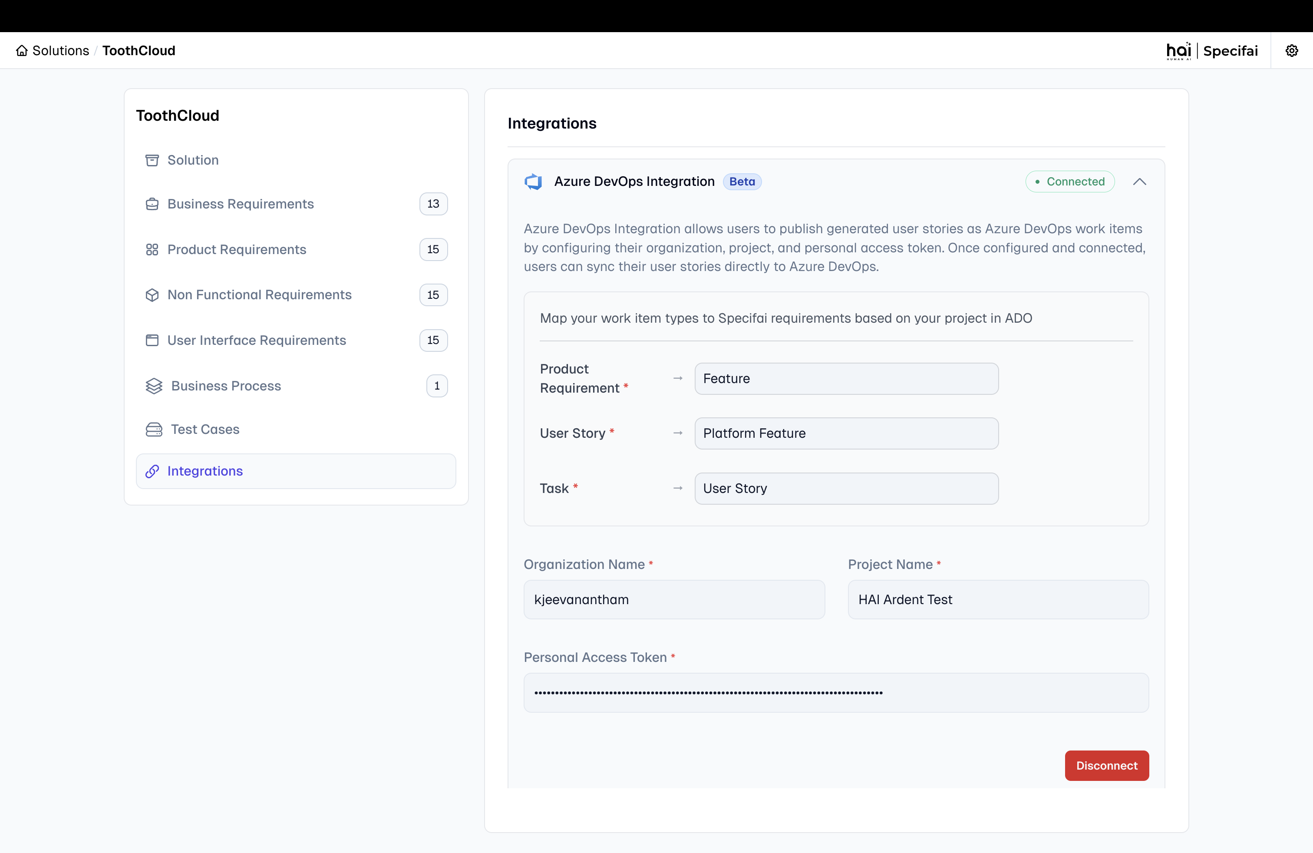Click the Integrations page heading
1313x853 pixels.
point(552,124)
